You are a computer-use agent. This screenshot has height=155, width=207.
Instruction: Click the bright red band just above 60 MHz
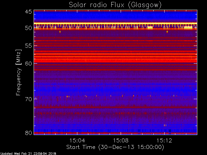(x=115, y=60)
